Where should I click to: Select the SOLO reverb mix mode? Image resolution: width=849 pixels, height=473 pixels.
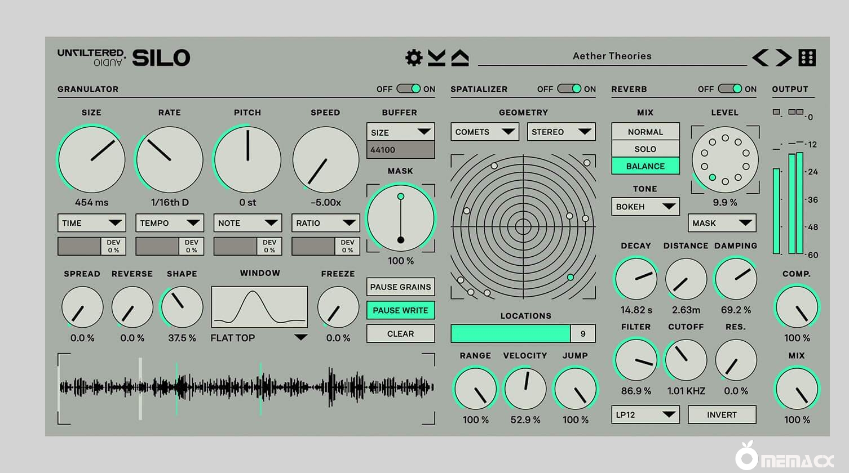point(645,149)
